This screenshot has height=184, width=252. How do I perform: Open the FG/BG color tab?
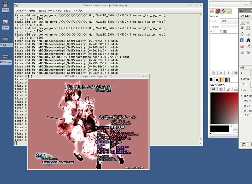[211, 80]
